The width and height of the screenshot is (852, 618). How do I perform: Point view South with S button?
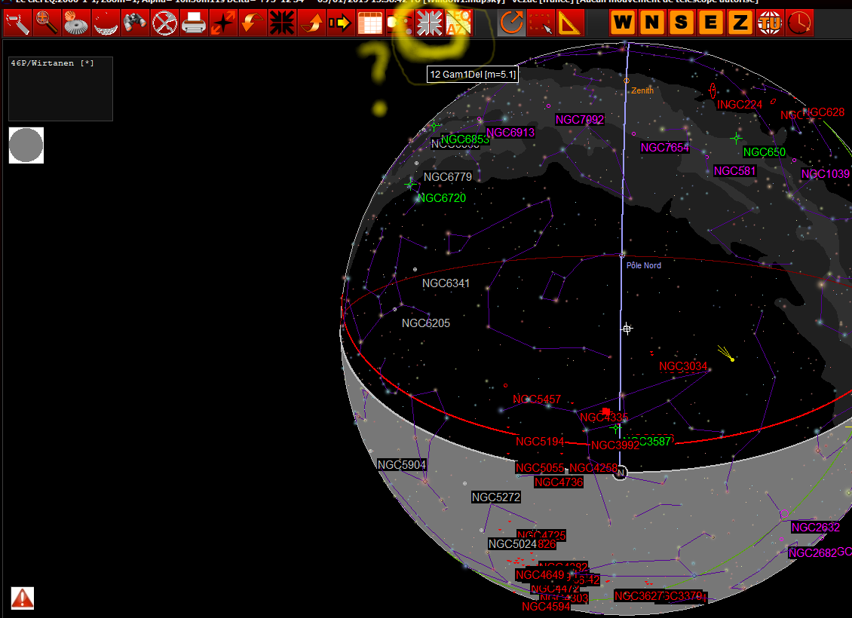tap(682, 23)
